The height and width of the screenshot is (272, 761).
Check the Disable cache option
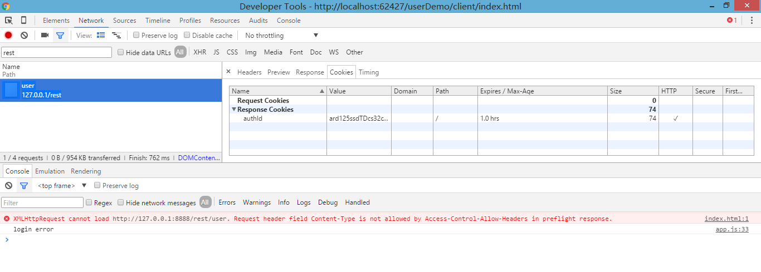[x=187, y=35]
